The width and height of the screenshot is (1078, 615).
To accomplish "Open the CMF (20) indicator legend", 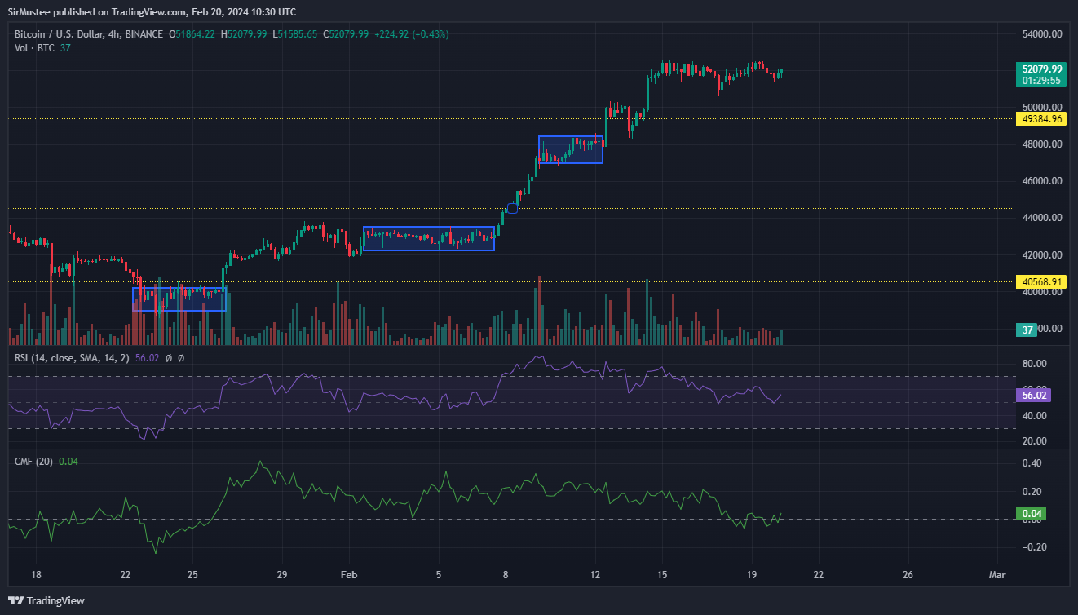I will (x=33, y=462).
